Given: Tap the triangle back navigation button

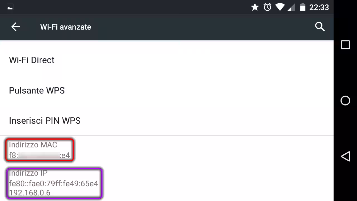Looking at the screenshot, I should click(345, 157).
